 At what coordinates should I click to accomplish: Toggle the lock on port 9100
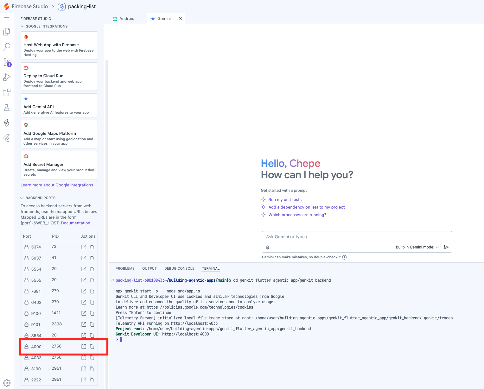27,313
